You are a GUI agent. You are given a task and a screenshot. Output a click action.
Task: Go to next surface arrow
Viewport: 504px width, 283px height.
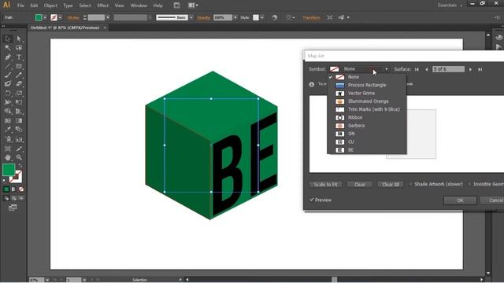470,69
